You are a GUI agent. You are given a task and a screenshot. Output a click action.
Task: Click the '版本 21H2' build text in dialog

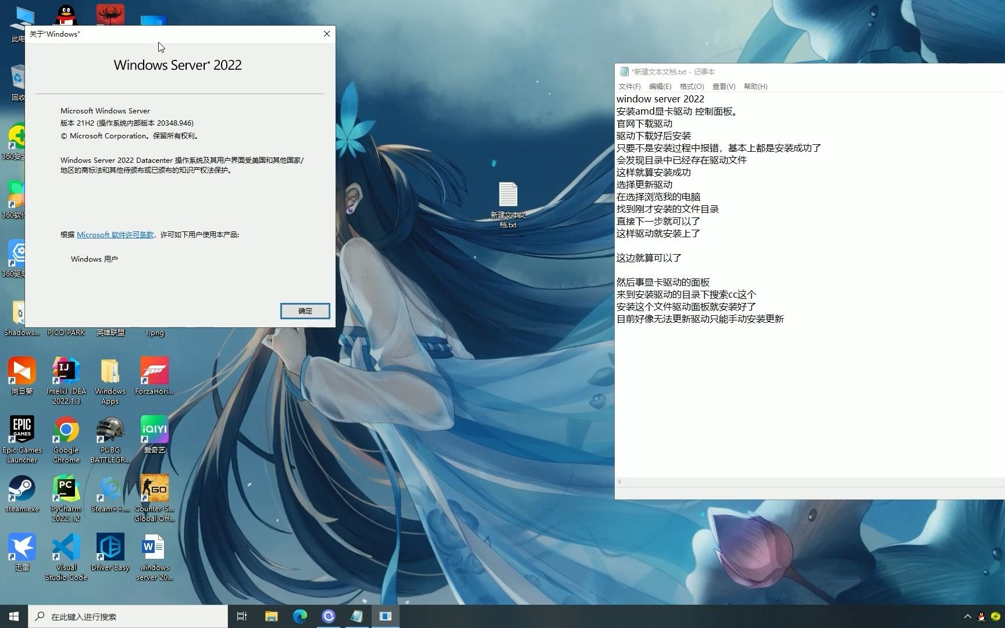click(127, 123)
